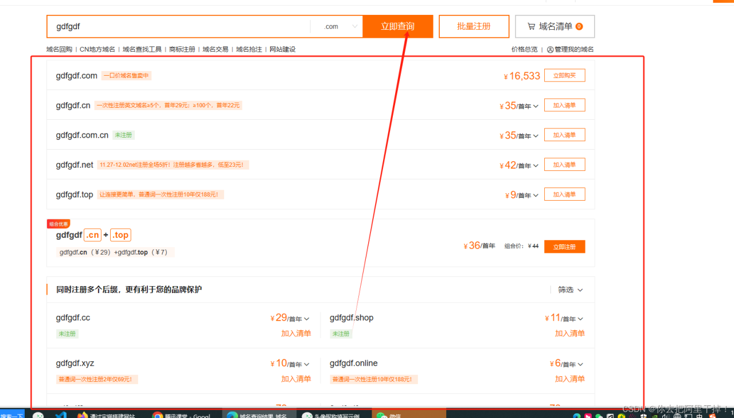This screenshot has height=418, width=734.
Task: Click the .cn suffix box in the combo offer
Action: coord(93,235)
